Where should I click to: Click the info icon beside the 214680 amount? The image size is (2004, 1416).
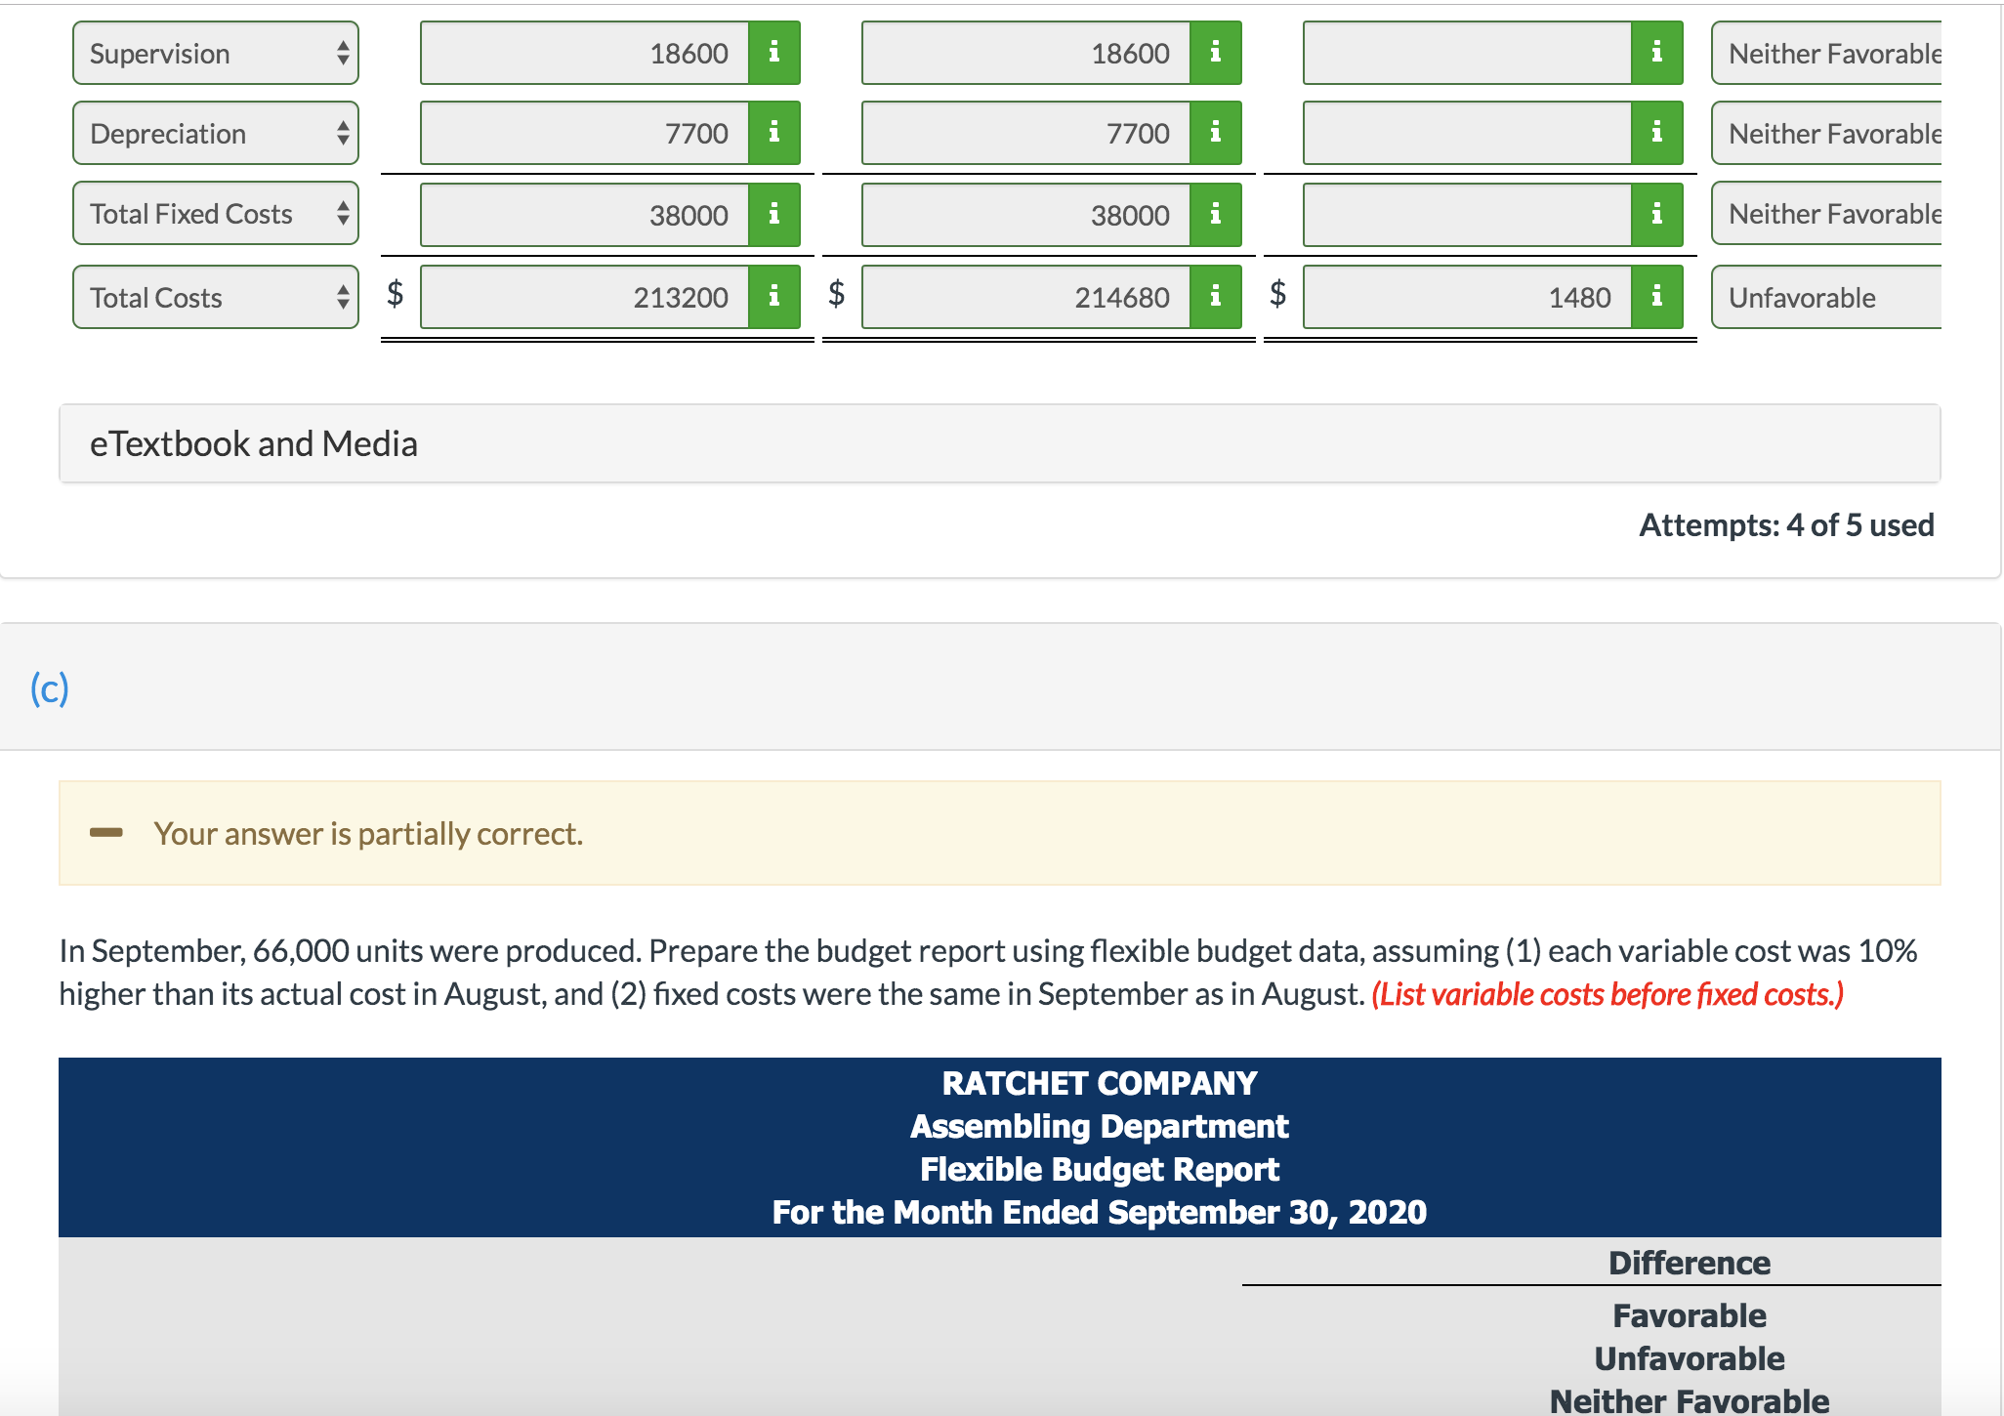point(1215,296)
